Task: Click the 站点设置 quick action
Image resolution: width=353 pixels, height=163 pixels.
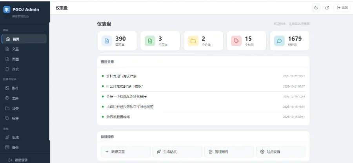Action: (x=281, y=152)
